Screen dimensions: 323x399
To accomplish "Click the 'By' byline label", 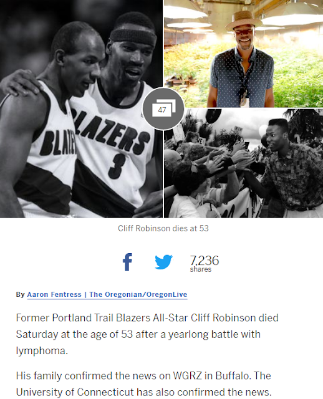I will click(x=21, y=294).
